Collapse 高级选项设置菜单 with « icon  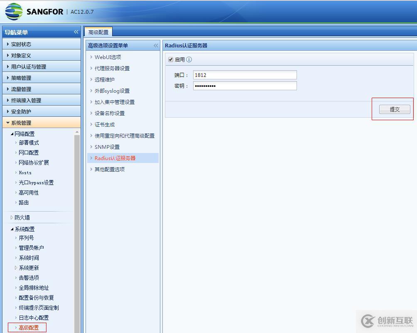pyautogui.click(x=156, y=46)
